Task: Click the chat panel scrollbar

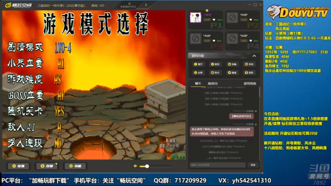Action: (259, 92)
